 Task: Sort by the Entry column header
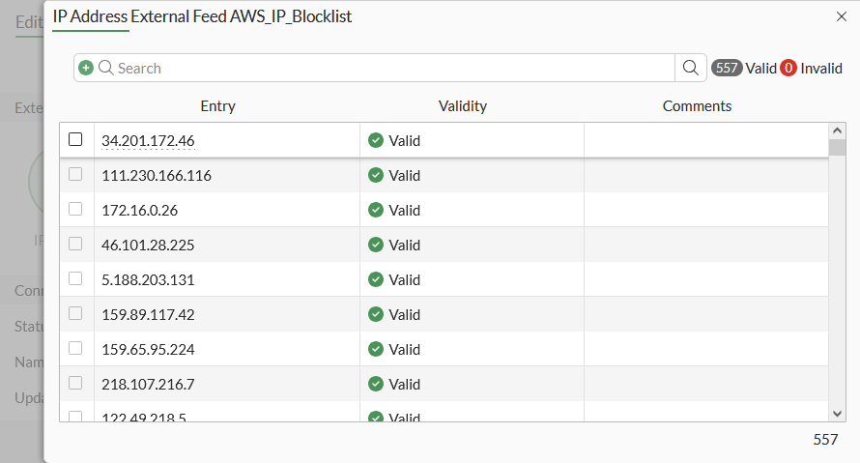pos(217,106)
